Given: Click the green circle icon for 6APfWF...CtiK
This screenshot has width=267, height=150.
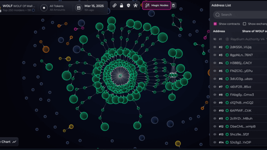Looking at the screenshot, I should 227,111.
